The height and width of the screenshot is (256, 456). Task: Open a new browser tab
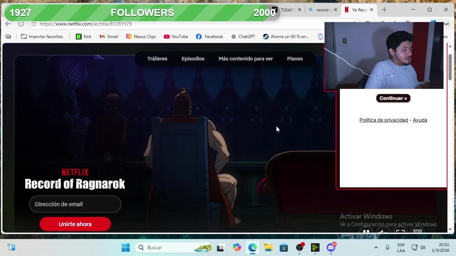click(x=384, y=10)
